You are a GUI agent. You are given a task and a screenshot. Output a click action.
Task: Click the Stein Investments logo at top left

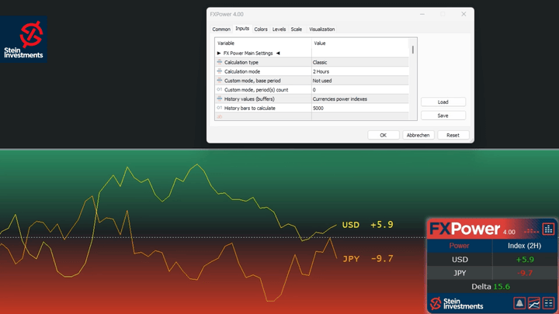(x=23, y=40)
